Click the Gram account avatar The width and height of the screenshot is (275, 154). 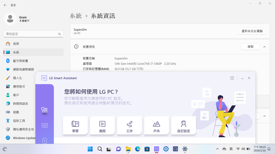point(10,19)
